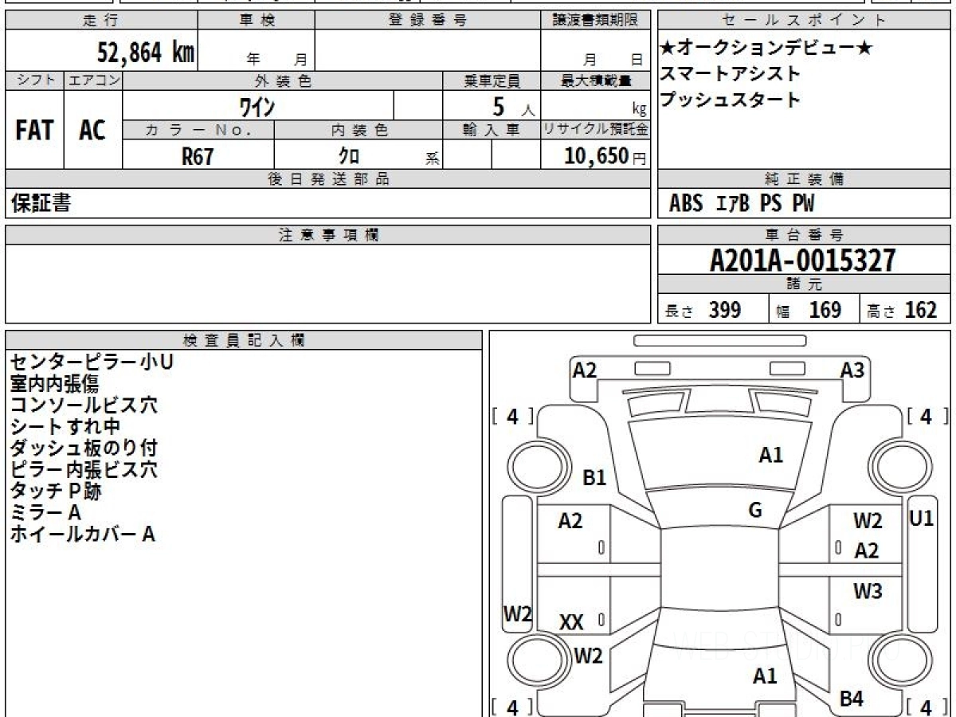
Task: Click the A1 mark on the hood
Action: [x=770, y=456]
